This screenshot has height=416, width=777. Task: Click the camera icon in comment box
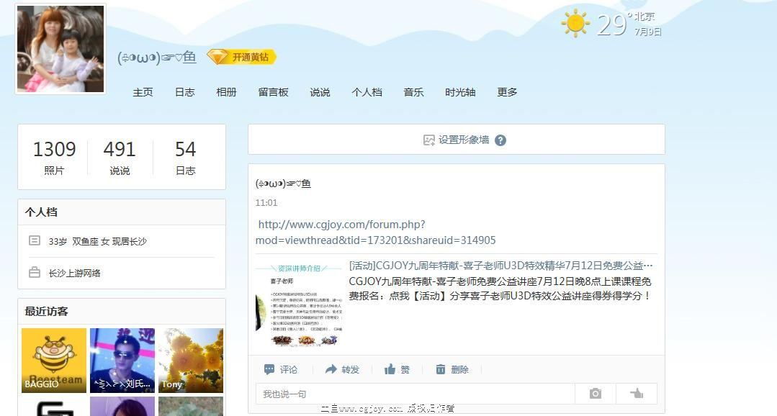click(x=595, y=394)
